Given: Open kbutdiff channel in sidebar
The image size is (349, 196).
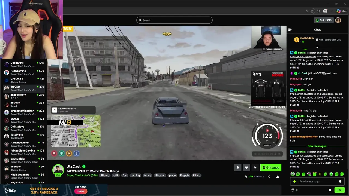Looking at the screenshot, I should click(x=24, y=104).
